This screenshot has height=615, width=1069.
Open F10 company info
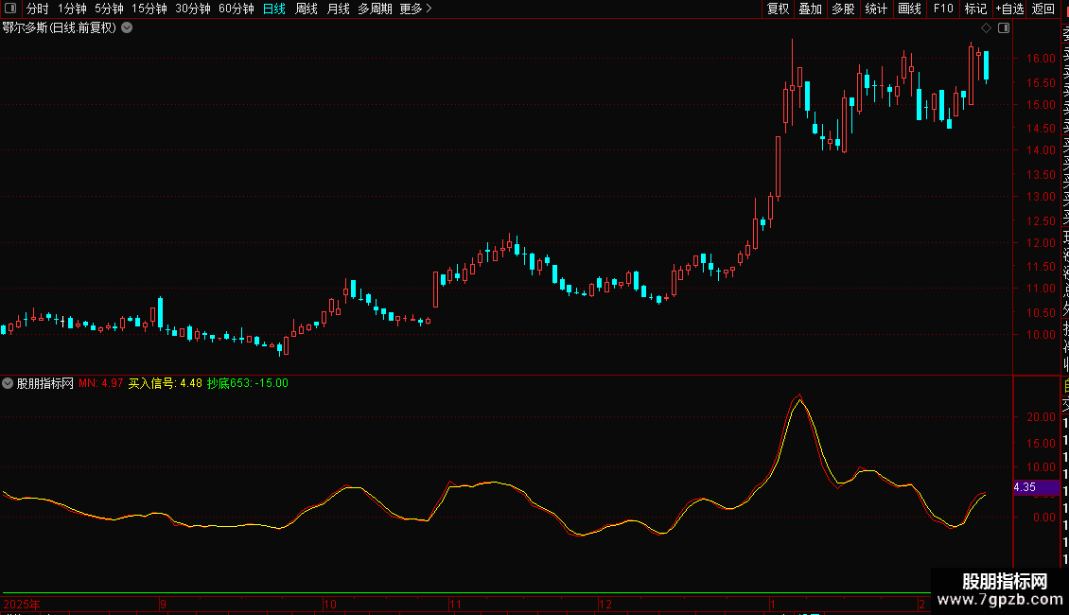tap(943, 9)
